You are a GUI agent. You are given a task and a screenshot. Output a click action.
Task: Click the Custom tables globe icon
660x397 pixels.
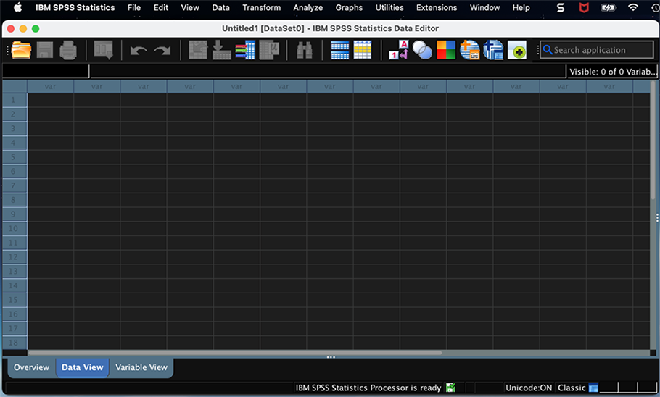470,50
